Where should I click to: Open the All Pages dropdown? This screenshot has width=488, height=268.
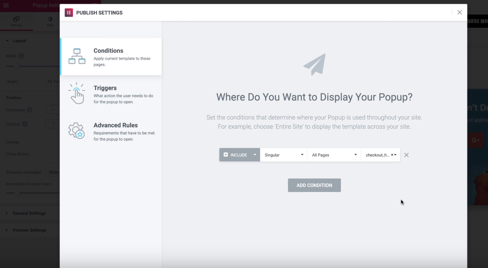click(x=334, y=155)
